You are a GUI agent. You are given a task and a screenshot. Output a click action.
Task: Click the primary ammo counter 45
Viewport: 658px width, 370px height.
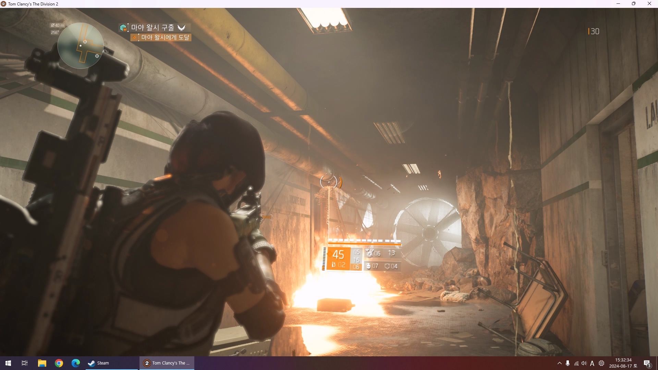tap(338, 255)
